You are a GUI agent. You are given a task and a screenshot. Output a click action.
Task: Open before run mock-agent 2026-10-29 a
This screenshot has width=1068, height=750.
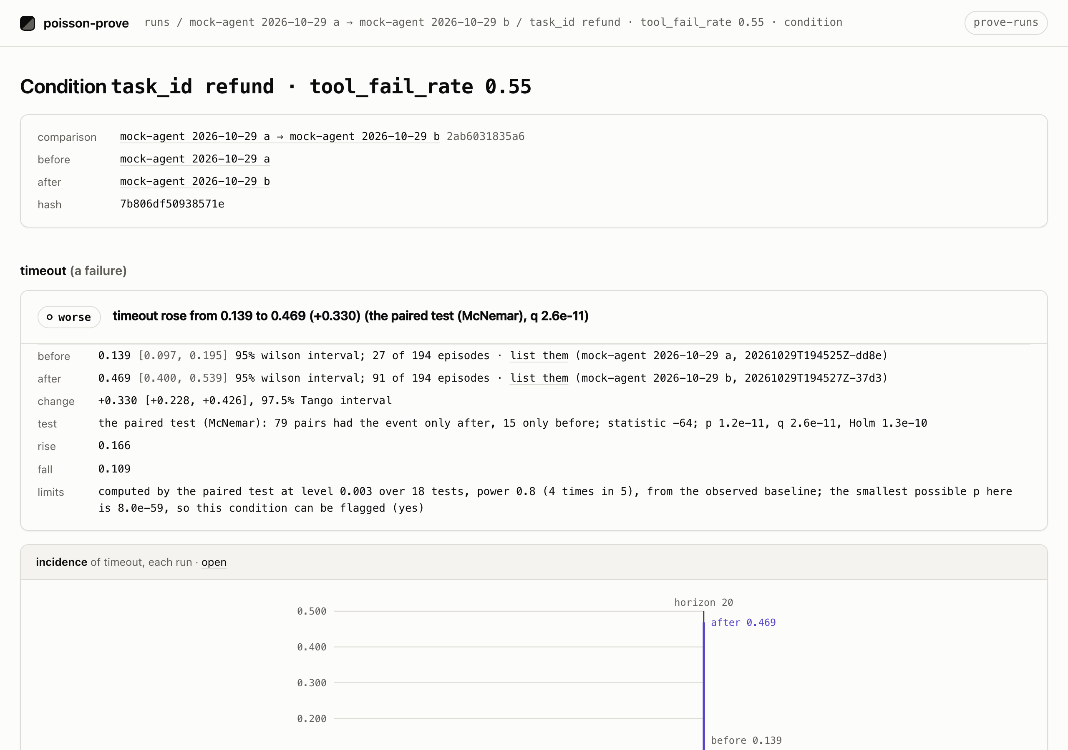(x=195, y=159)
